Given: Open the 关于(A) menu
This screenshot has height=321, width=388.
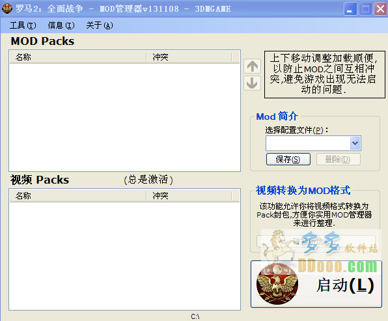Looking at the screenshot, I should [100, 25].
